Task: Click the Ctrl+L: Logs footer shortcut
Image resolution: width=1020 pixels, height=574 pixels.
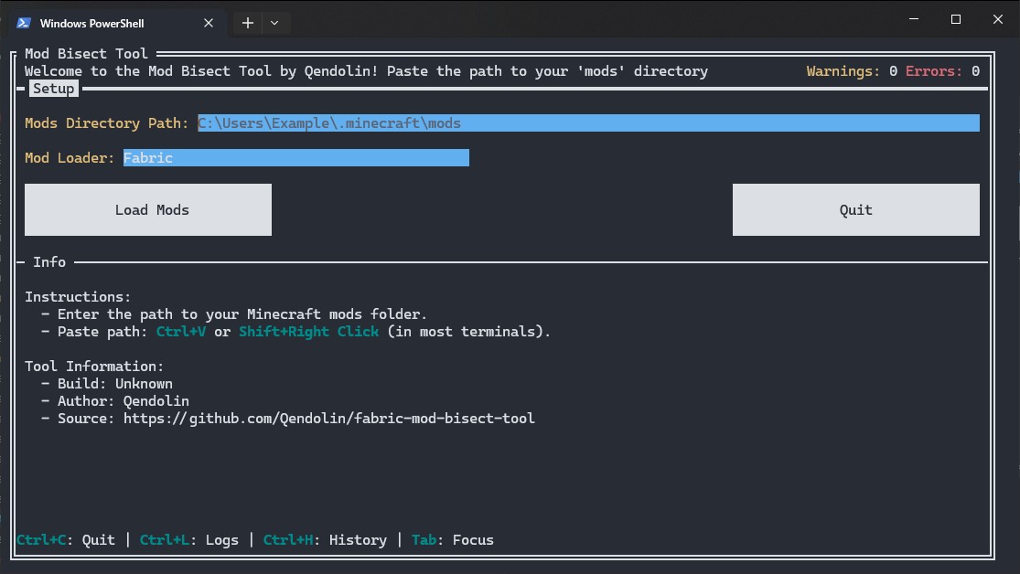Action: coord(189,539)
